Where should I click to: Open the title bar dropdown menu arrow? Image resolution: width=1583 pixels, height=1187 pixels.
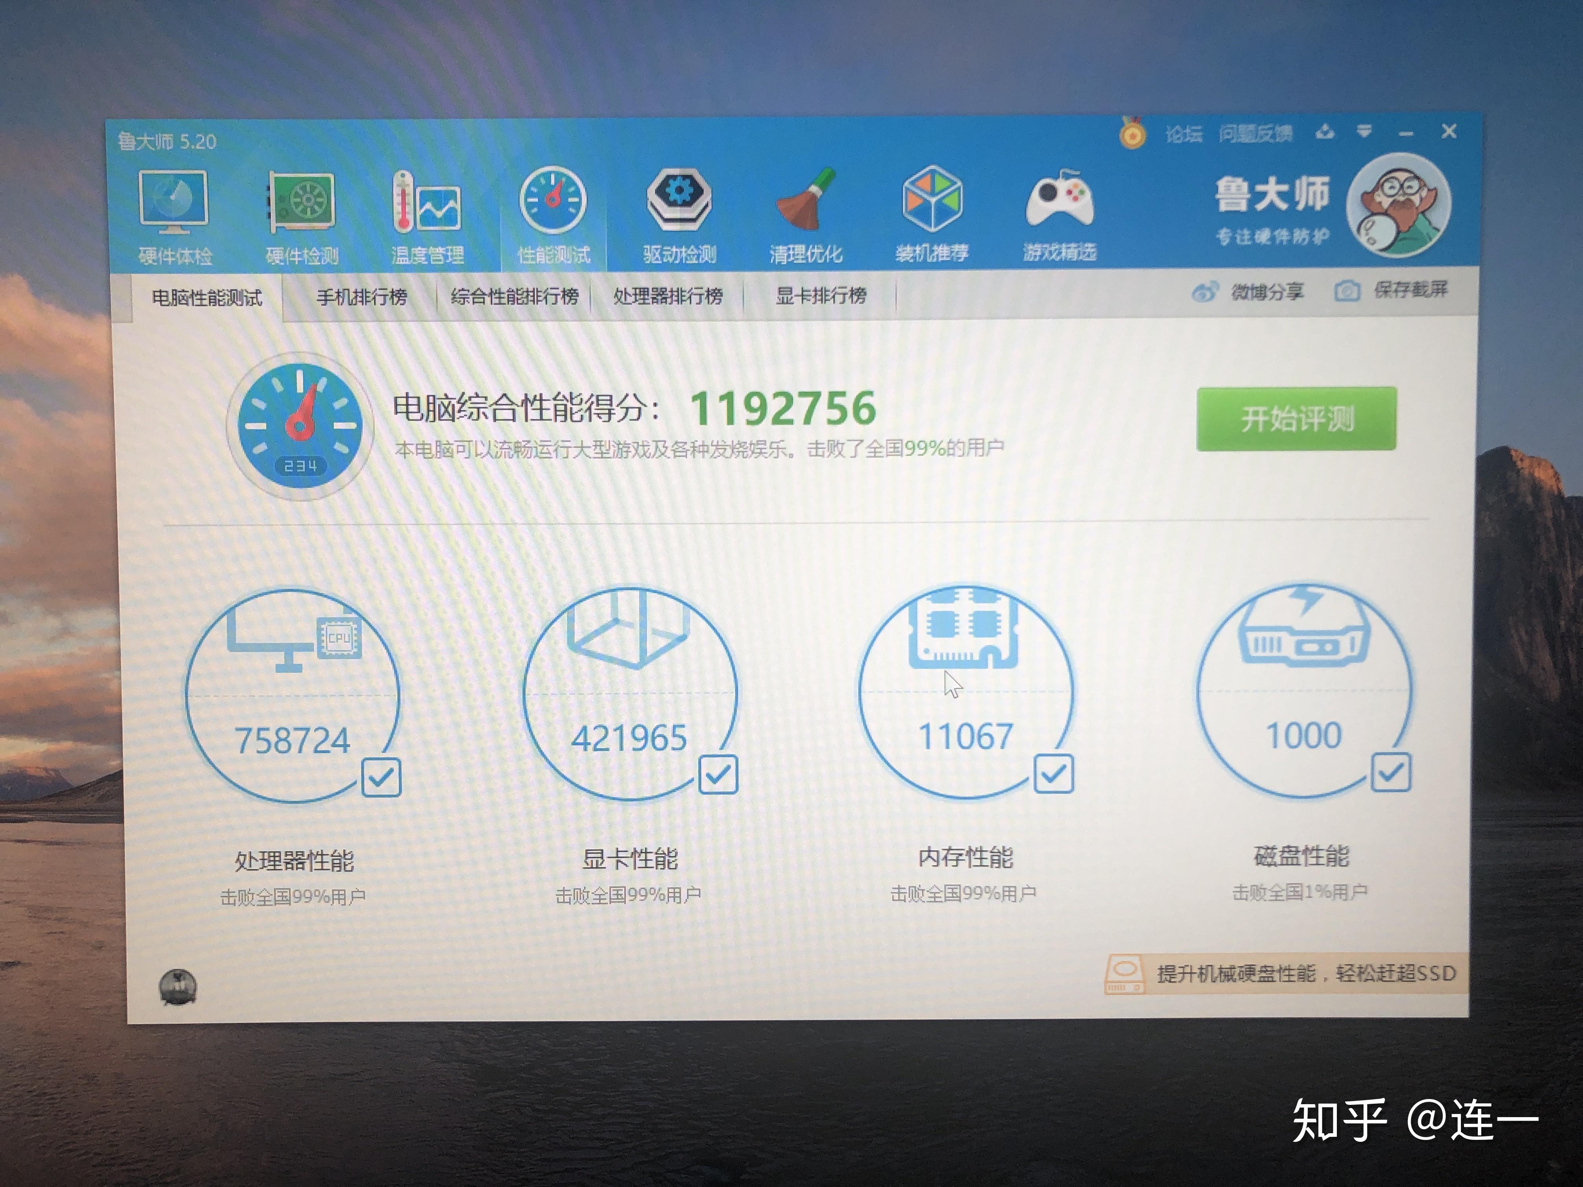pyautogui.click(x=1365, y=131)
